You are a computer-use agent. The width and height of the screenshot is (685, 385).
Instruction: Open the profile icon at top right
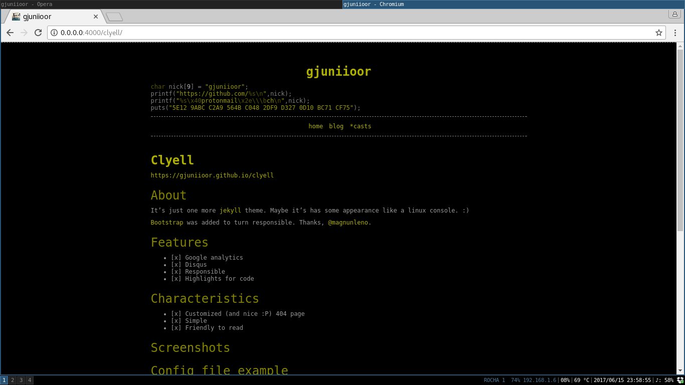674,14
